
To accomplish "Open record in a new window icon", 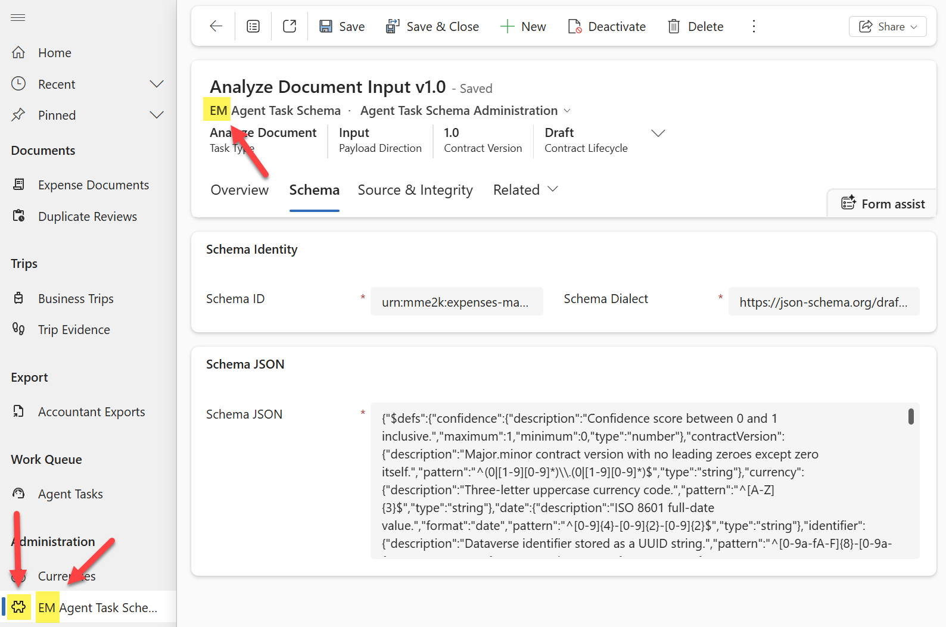I will [290, 26].
